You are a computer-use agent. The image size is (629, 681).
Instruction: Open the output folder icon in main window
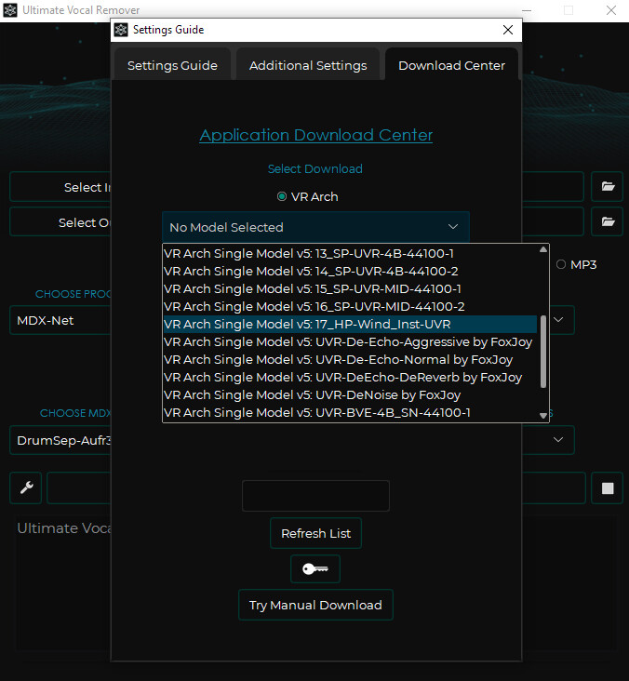(608, 221)
